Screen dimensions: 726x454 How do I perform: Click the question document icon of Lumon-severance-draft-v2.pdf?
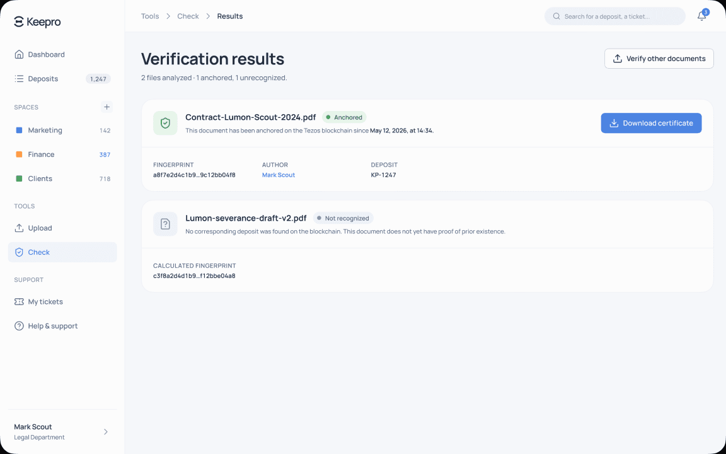point(165,224)
